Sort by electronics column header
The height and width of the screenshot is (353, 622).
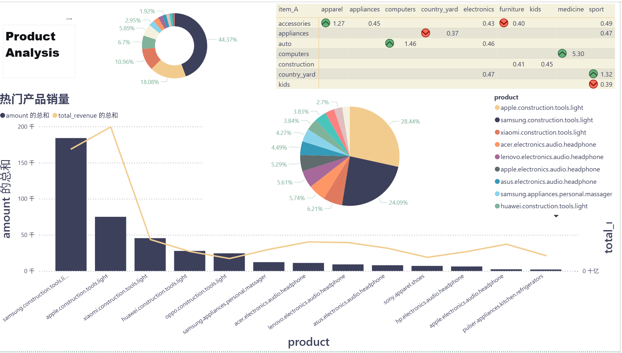point(478,9)
